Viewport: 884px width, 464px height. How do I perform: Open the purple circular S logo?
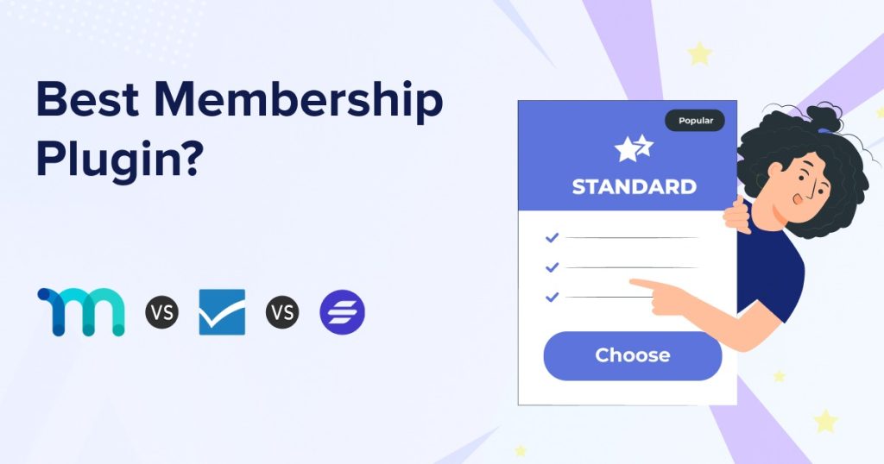tap(342, 311)
